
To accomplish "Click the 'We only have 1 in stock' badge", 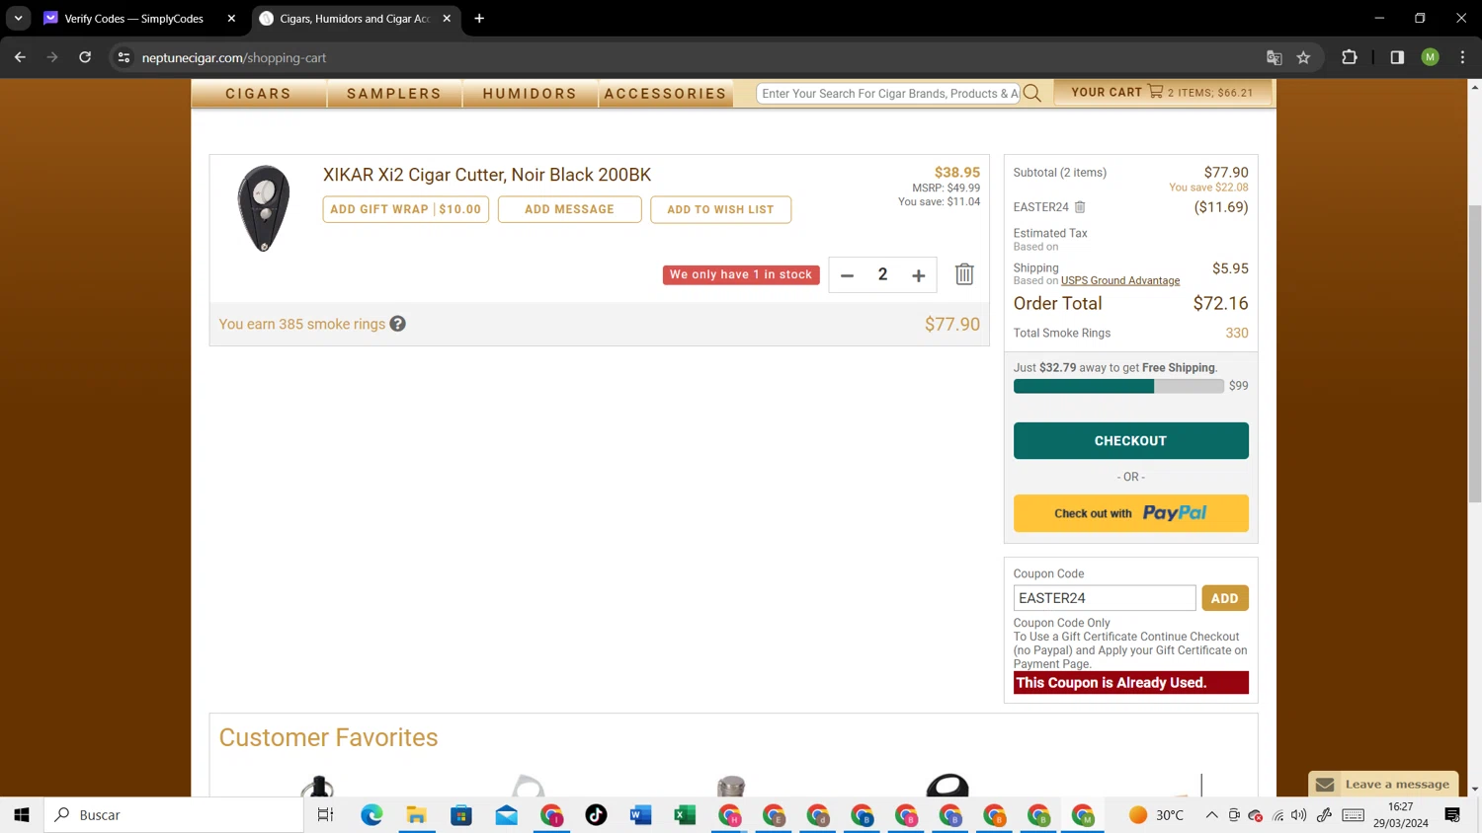I will pyautogui.click(x=741, y=274).
